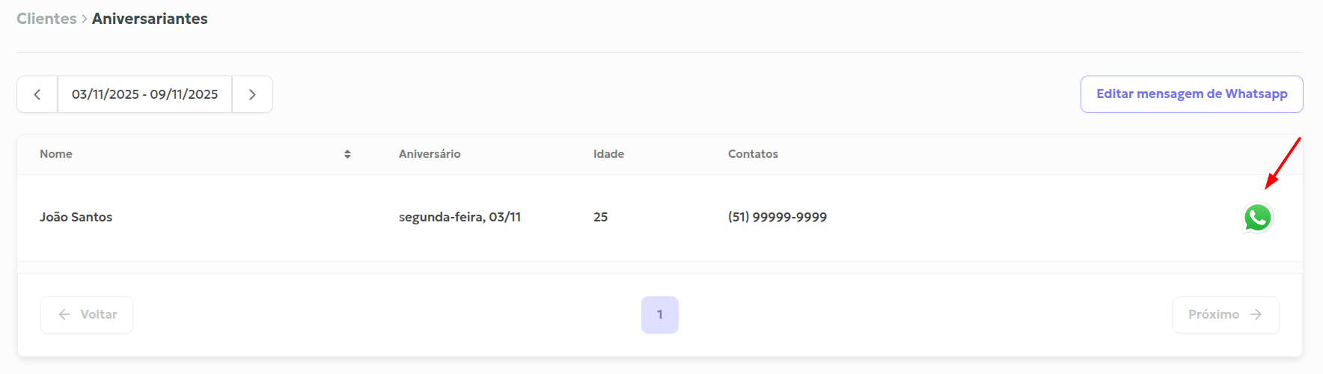Select page 1 in pagination
Screen dimensions: 1323x374
point(659,315)
